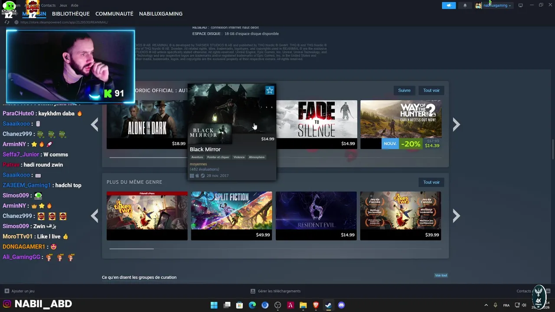Open the Contacts friends list button
Viewport: 555px width, 312px height.
pyautogui.click(x=533, y=291)
